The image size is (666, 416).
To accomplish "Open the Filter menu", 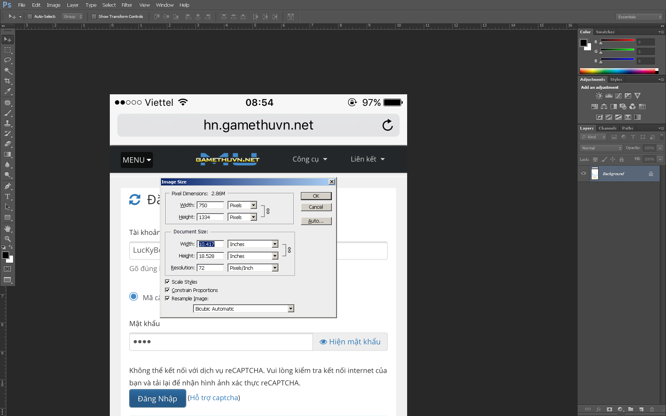I will click(x=127, y=5).
